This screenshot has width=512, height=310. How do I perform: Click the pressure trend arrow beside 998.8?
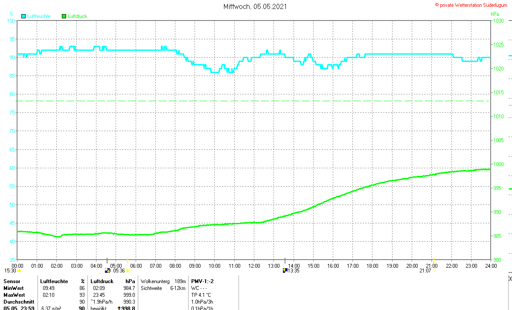[x=119, y=308]
